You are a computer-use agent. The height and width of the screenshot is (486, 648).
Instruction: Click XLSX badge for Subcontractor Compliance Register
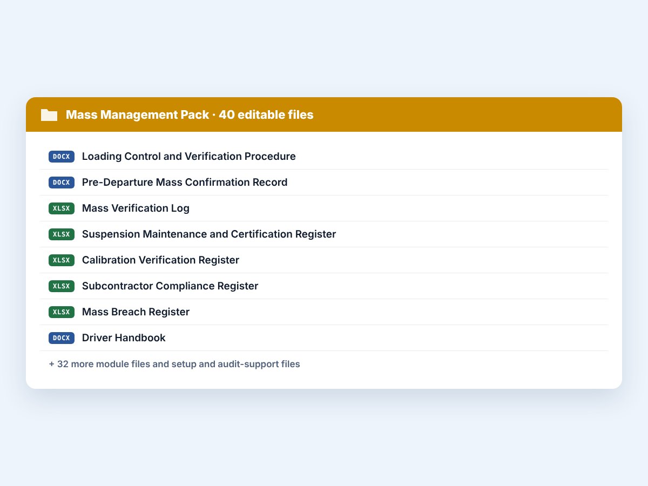62,286
